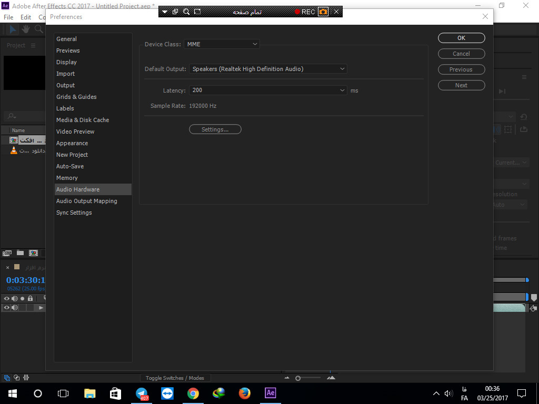This screenshot has height=404, width=539.
Task: Open Google Chrome from the taskbar
Action: pos(193,393)
